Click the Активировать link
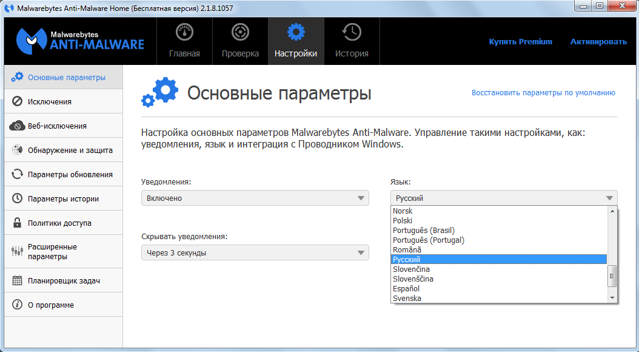This screenshot has width=639, height=352. [x=598, y=42]
